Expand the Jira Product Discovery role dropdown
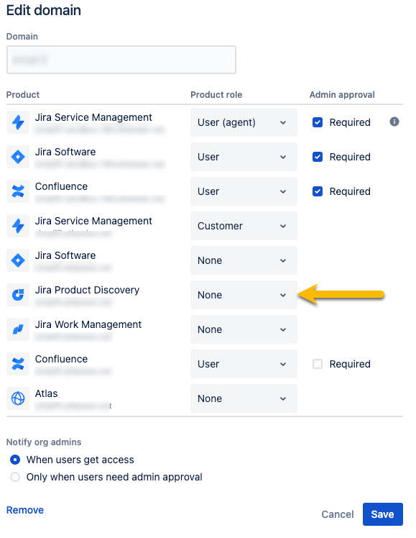Image resolution: width=416 pixels, height=538 pixels. coord(244,295)
